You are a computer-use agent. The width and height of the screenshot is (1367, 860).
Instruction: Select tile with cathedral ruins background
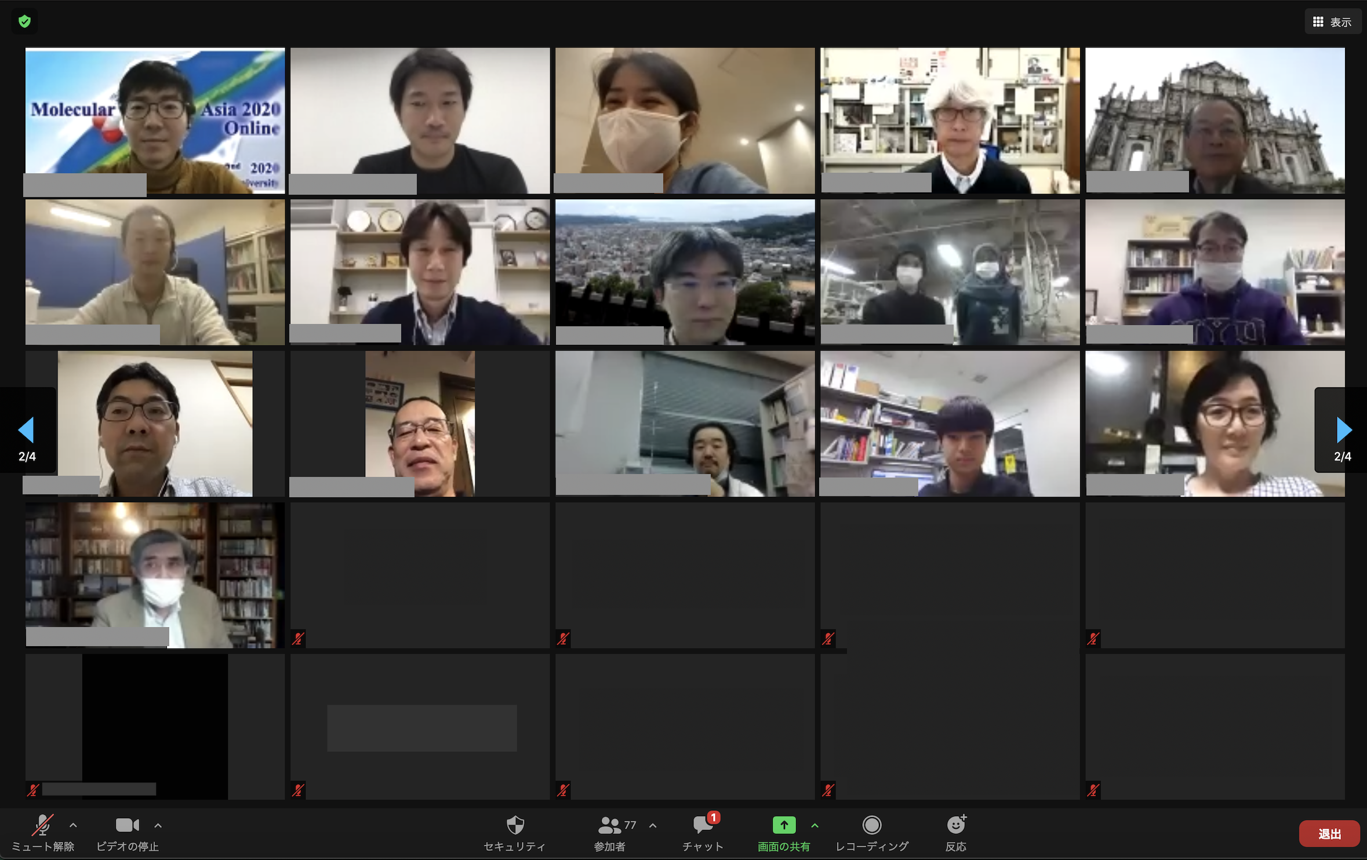click(1215, 121)
